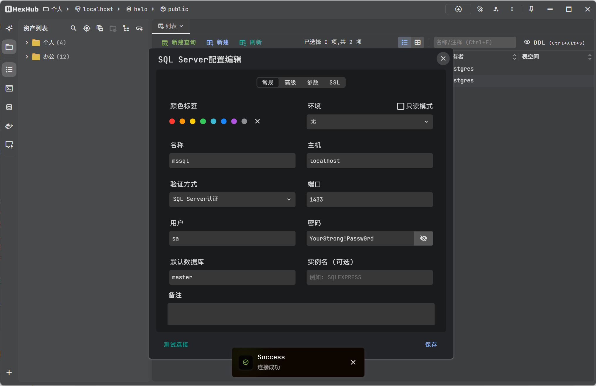Click the halo breadcrumb
596x386 pixels.
(x=137, y=9)
